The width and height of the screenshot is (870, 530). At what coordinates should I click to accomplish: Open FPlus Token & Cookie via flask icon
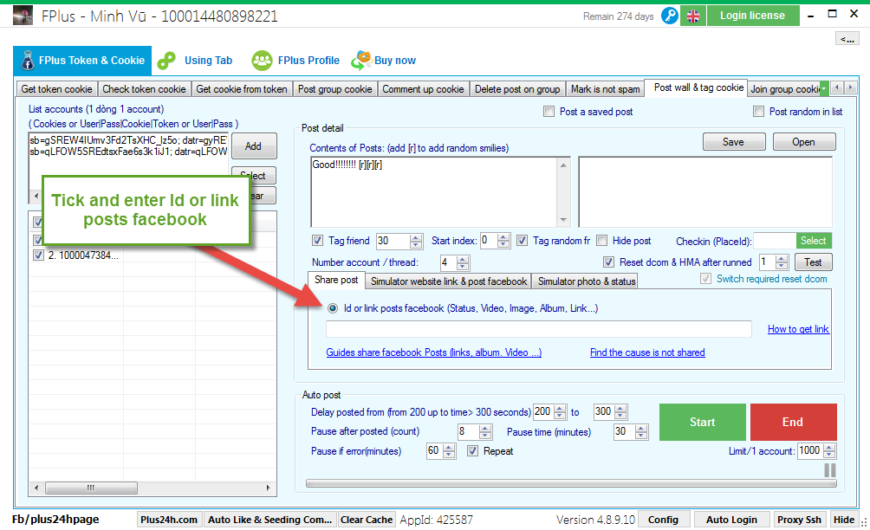pos(28,61)
